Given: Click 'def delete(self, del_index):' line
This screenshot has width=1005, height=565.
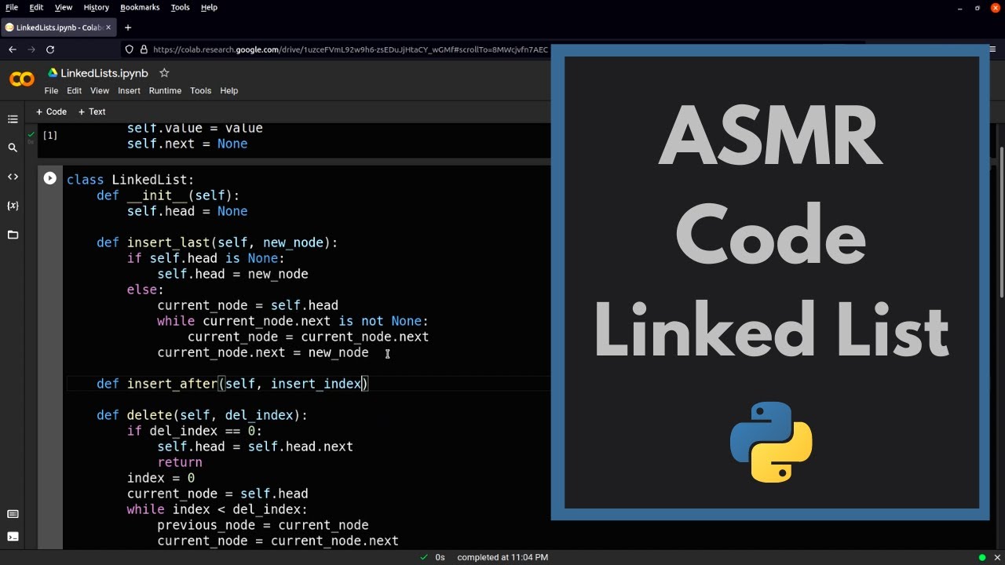Looking at the screenshot, I should pyautogui.click(x=202, y=415).
